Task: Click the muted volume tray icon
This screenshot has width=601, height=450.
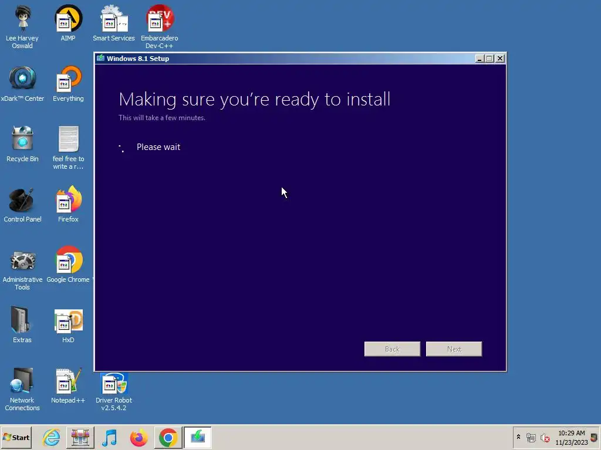Action: [545, 437]
